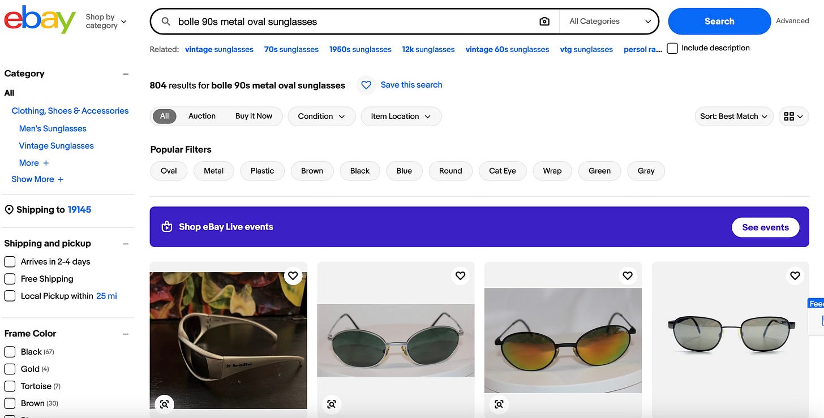Apply Metal popular filter

click(x=214, y=171)
